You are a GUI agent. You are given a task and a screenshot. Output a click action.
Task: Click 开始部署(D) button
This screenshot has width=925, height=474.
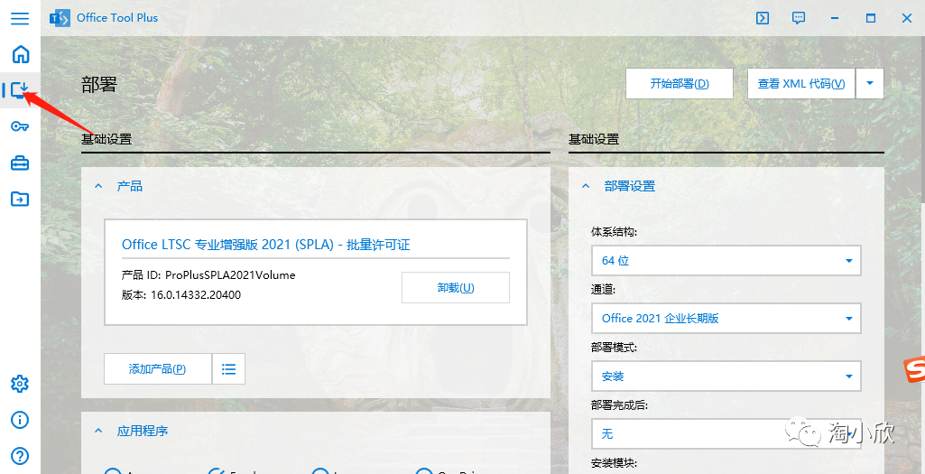(680, 84)
